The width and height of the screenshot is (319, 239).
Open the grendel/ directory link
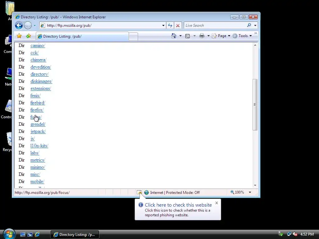tap(38, 124)
